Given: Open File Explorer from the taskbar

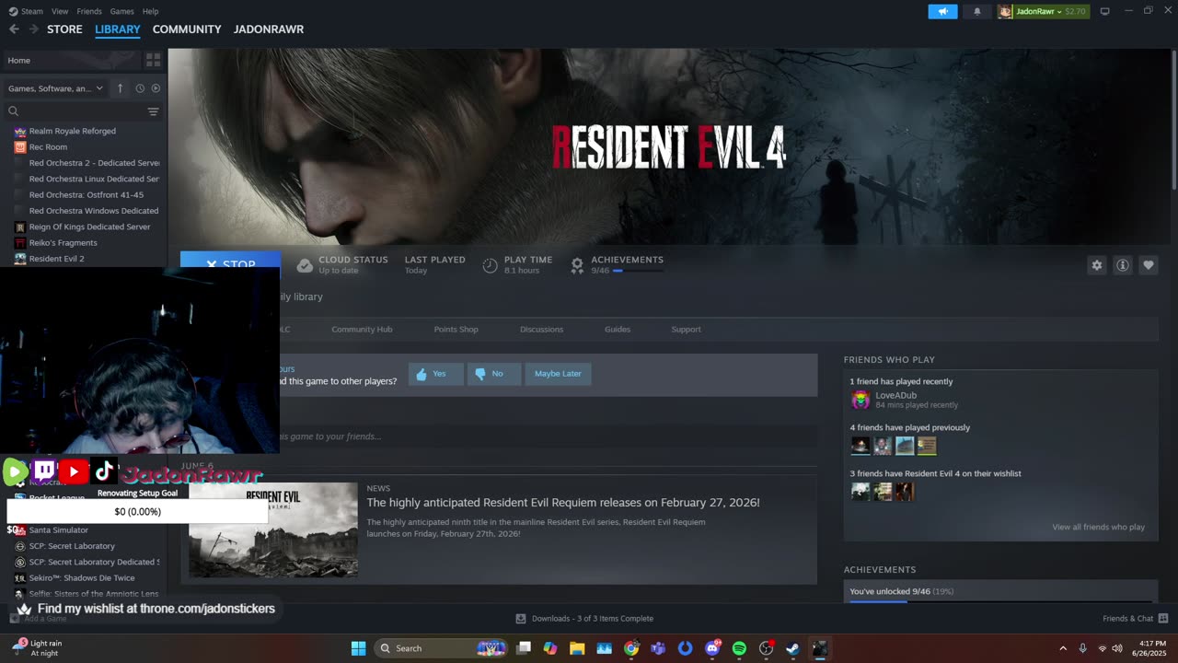Looking at the screenshot, I should pyautogui.click(x=577, y=648).
